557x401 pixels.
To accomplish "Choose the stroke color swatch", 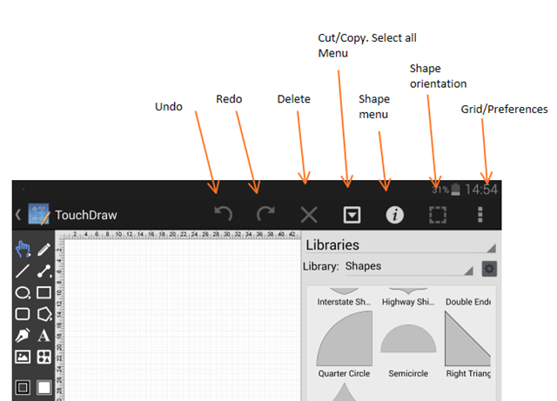I will (23, 387).
